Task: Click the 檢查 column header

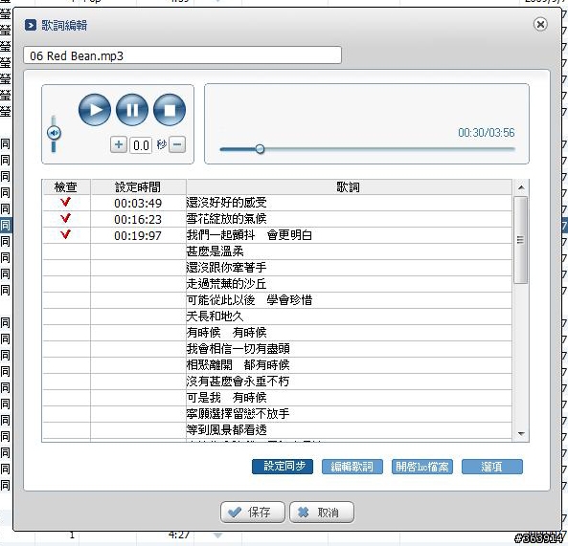Action: 66,187
